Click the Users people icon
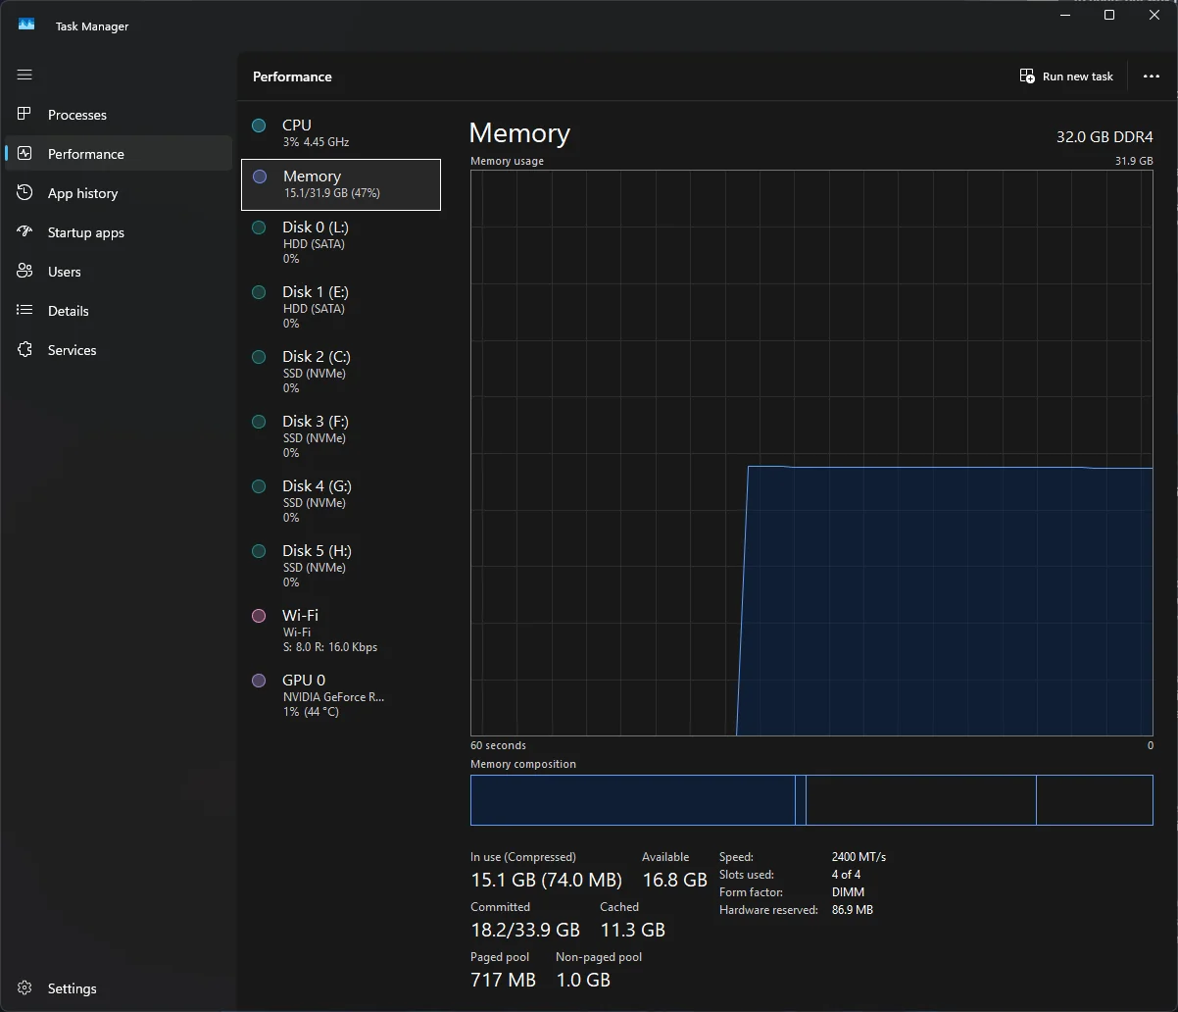 point(25,272)
